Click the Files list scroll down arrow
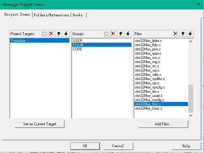The width and height of the screenshot is (204, 153). pyautogui.click(x=191, y=116)
